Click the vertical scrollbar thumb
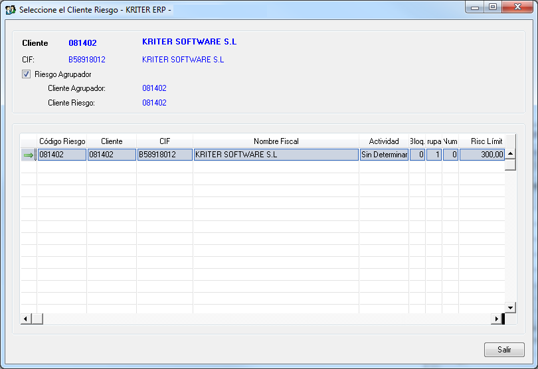 (510, 165)
